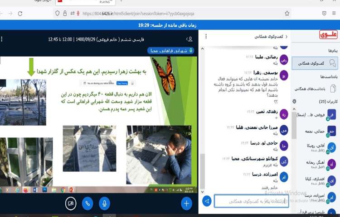Open the یادداشت‌های همگانی shared notes item
The height and width of the screenshot is (217, 340).
(x=315, y=89)
